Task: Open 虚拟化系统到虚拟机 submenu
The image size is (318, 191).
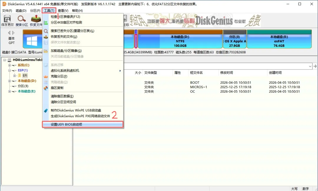Action: pyautogui.click(x=83, y=71)
